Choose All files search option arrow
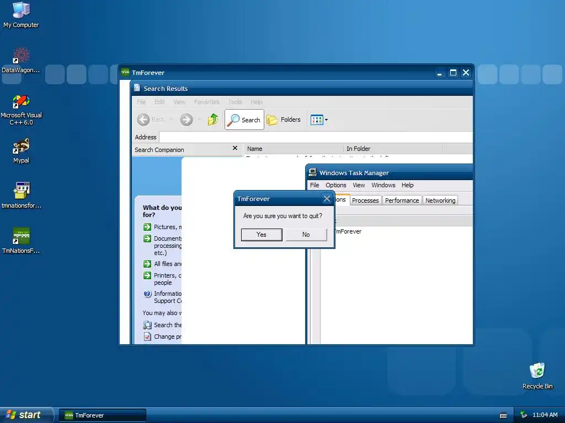The width and height of the screenshot is (565, 423). coord(147,264)
